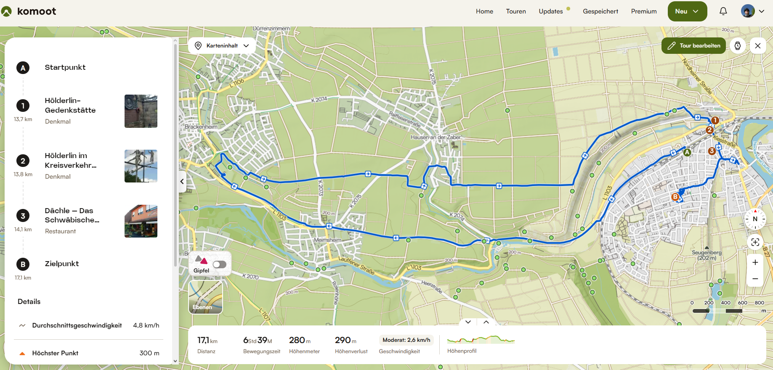Screen dimensions: 773x370
Task: Collapse the stats panel with down chevron
Action: click(x=468, y=322)
